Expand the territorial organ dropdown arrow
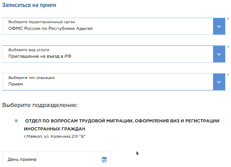This screenshot has width=231, height=167. coord(219,27)
